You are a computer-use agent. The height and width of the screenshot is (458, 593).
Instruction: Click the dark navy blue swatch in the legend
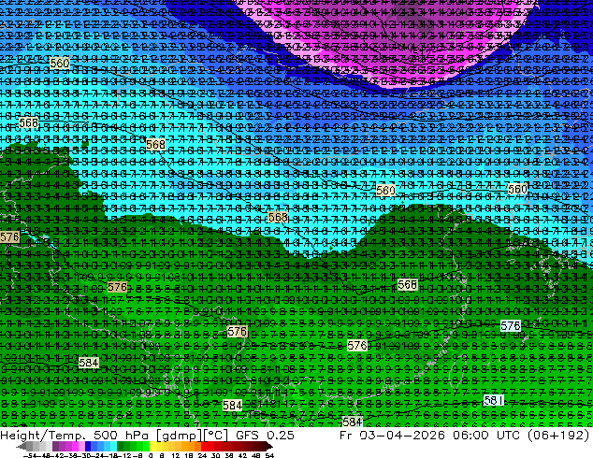point(88,447)
